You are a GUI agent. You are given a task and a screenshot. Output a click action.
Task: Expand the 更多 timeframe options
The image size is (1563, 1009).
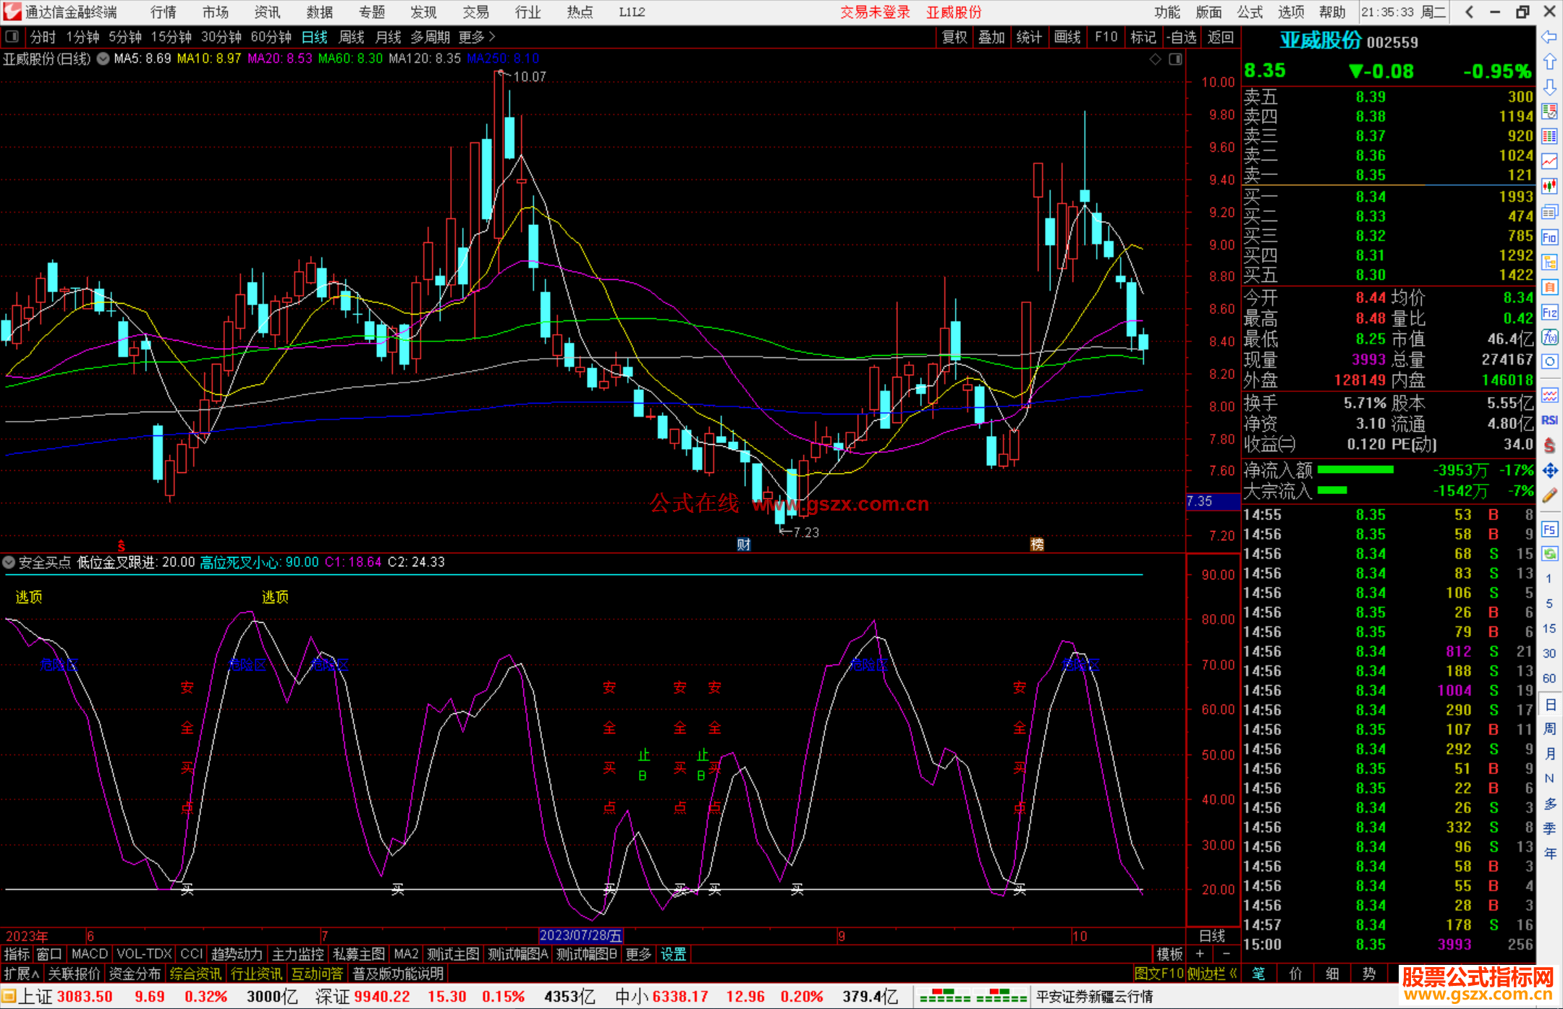[476, 37]
